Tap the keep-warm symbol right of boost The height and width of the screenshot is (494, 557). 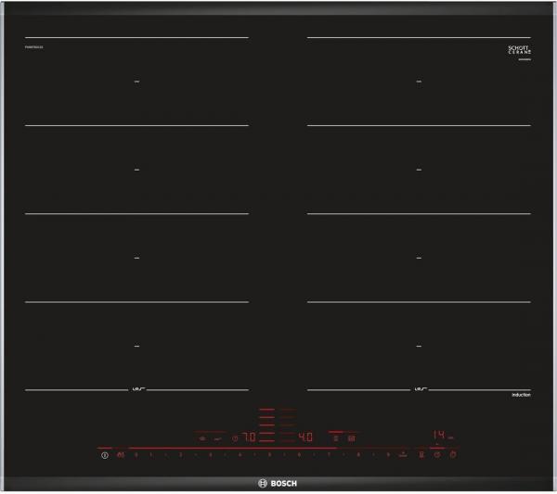click(x=421, y=455)
